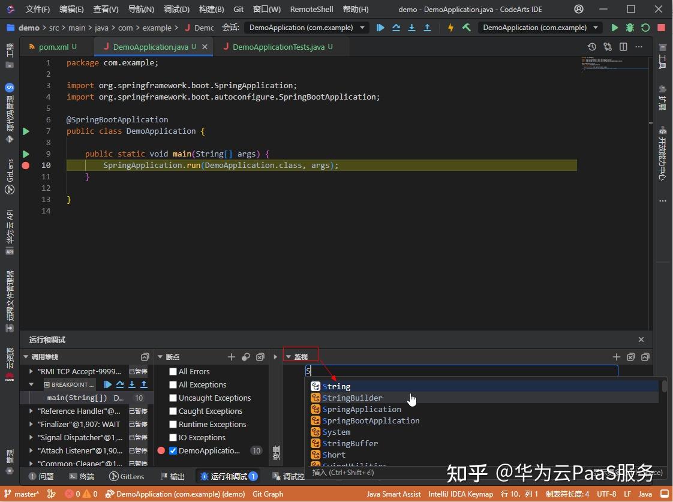Click the green restart icon in the toolbar
The image size is (673, 502).
645,28
